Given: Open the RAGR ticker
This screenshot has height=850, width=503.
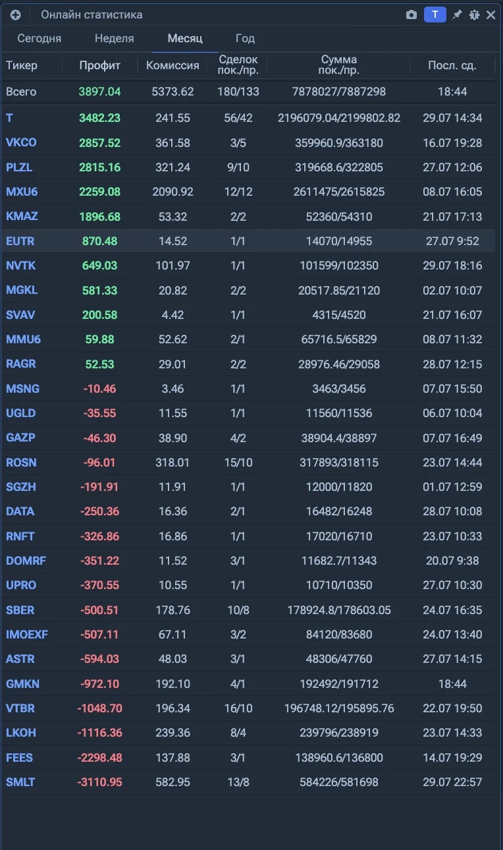Looking at the screenshot, I should 21,364.
